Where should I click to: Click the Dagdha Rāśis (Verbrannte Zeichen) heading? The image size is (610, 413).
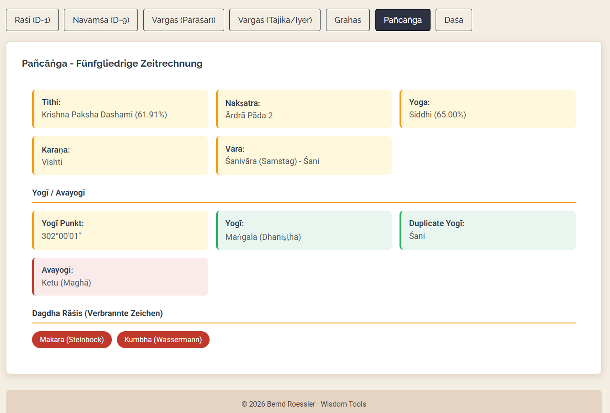(x=97, y=313)
